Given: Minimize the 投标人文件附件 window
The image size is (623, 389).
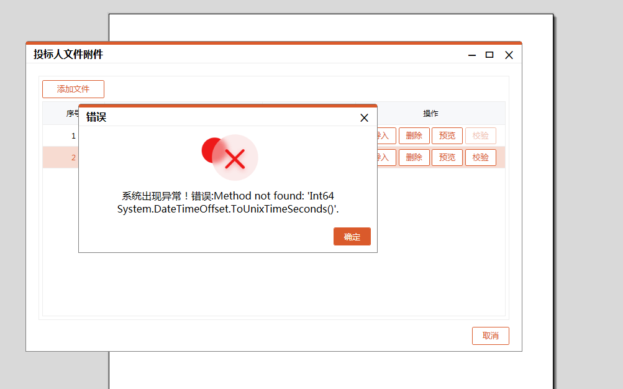Looking at the screenshot, I should [472, 55].
